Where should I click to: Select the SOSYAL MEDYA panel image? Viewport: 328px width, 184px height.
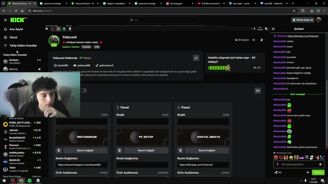[203, 137]
